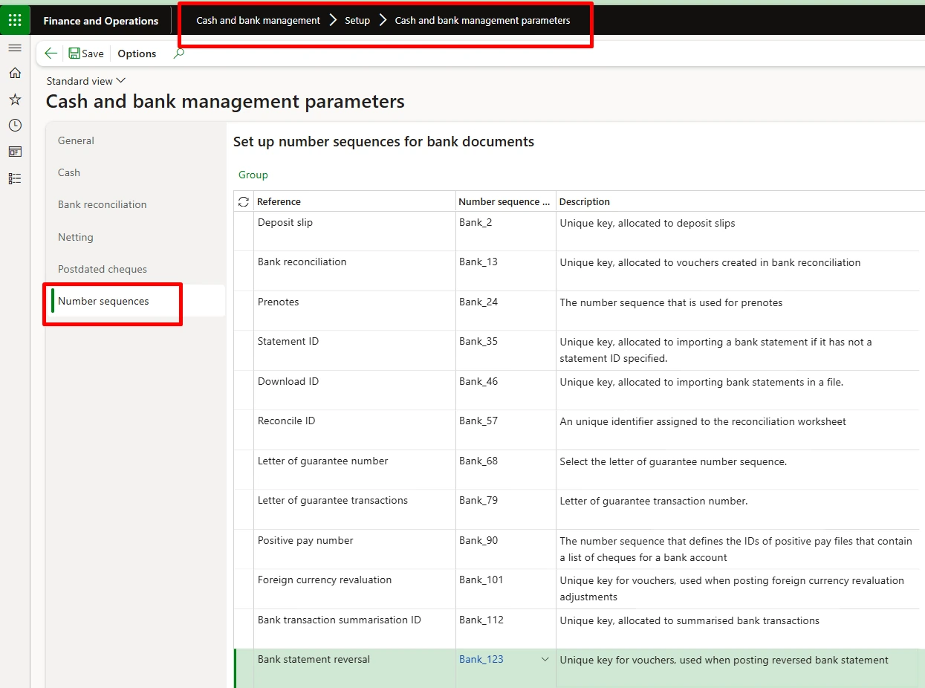Open the Bank_123 number sequence link
Screen dimensions: 925x688
click(x=481, y=660)
